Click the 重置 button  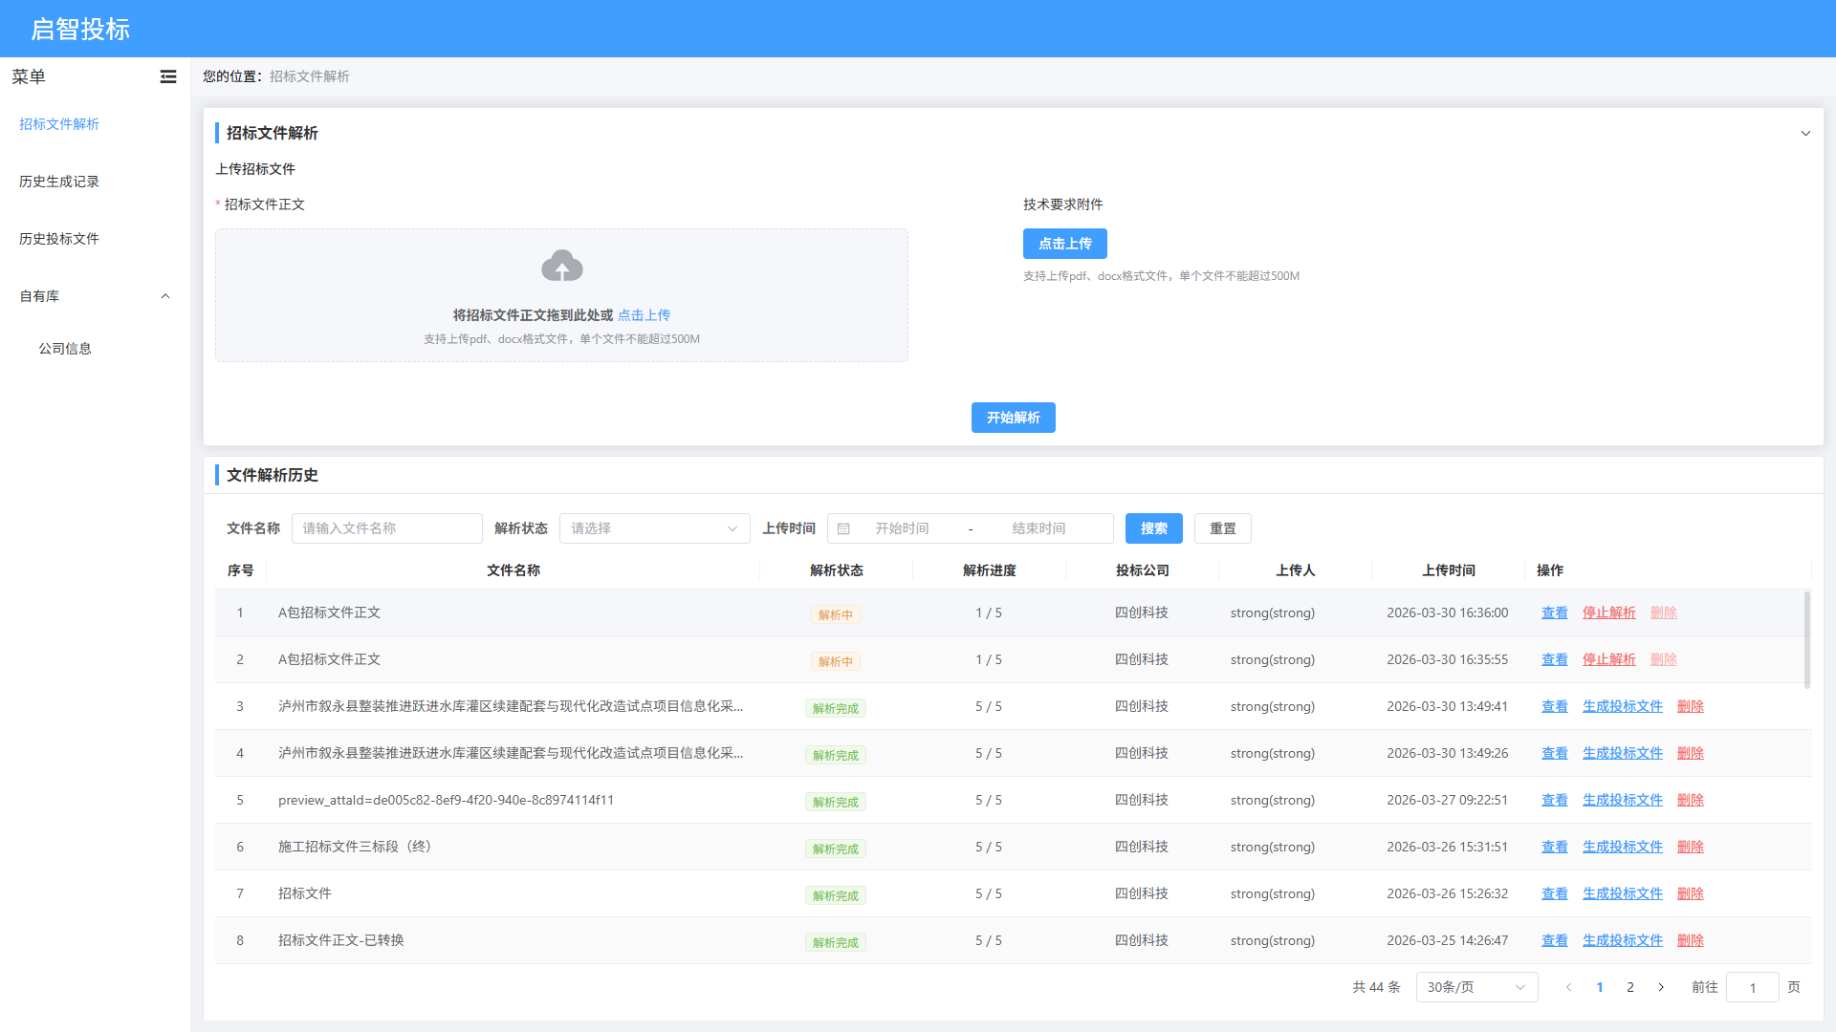(1222, 528)
